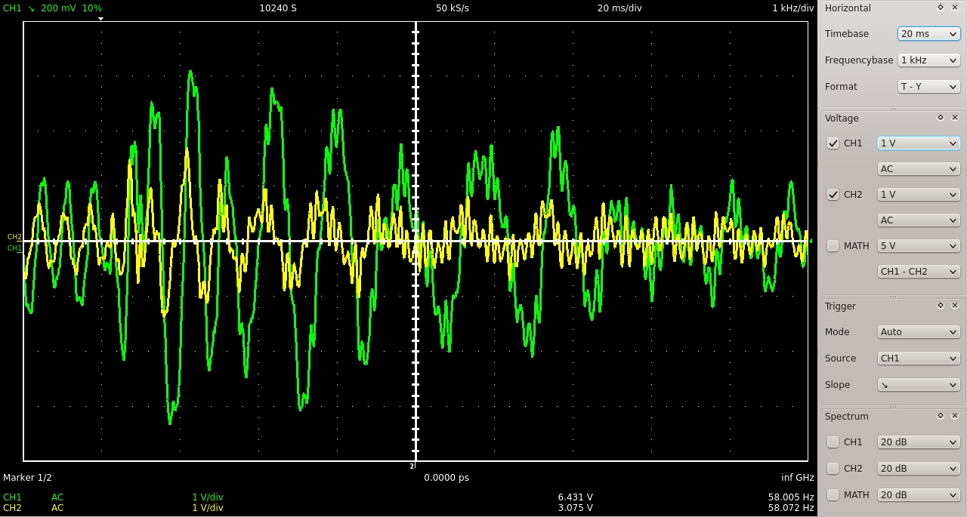This screenshot has height=517, width=967.
Task: Open the Trigger Slope dropdown
Action: 918,385
